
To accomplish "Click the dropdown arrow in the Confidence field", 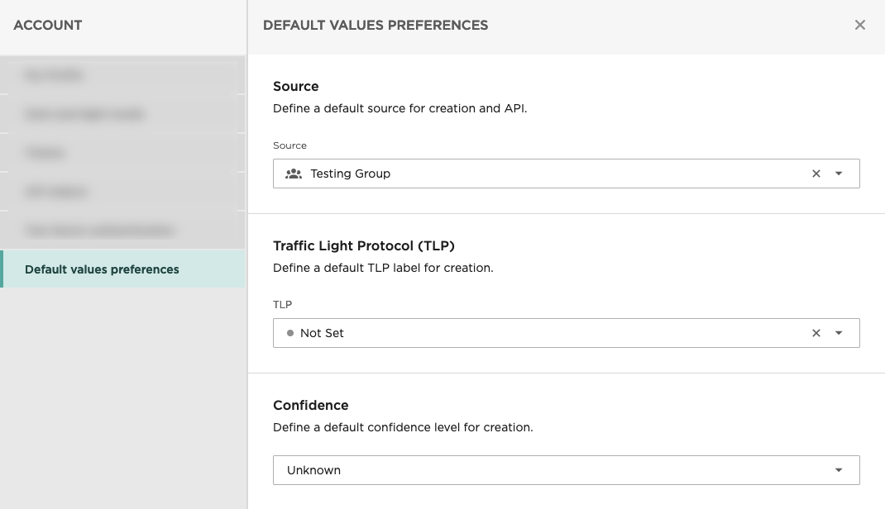I will pos(839,469).
